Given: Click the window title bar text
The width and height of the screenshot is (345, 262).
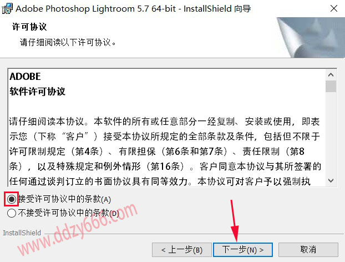Looking at the screenshot, I should click(133, 9).
